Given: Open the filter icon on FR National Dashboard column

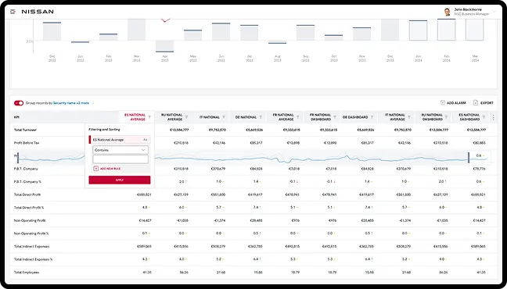Looking at the screenshot, I should click(x=335, y=117).
